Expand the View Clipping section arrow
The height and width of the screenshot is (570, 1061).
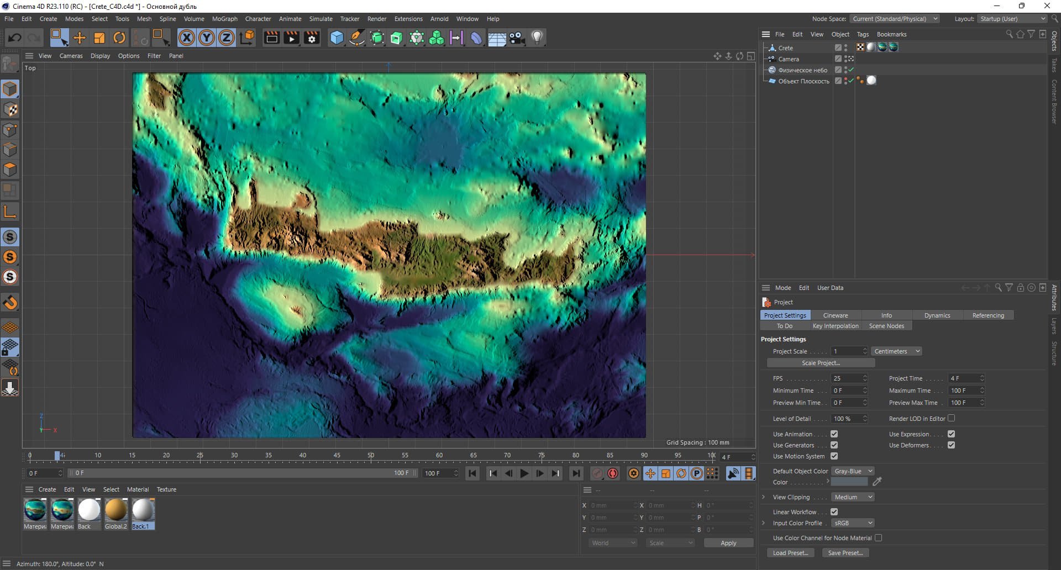click(x=764, y=497)
